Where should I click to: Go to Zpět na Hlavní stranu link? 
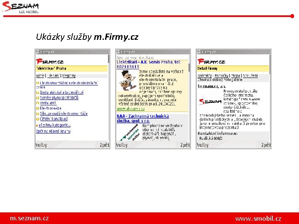pos(53,131)
